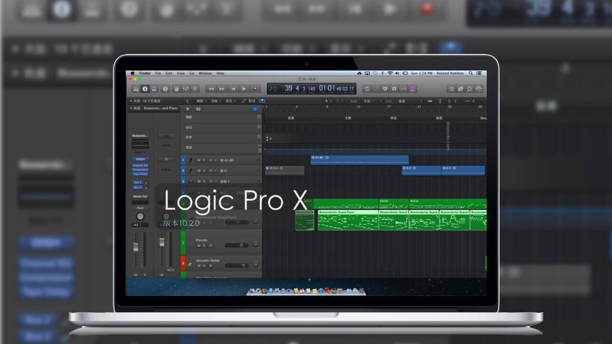This screenshot has height=344, width=612.
Task: Open the Media Browser button
Action: (479, 89)
